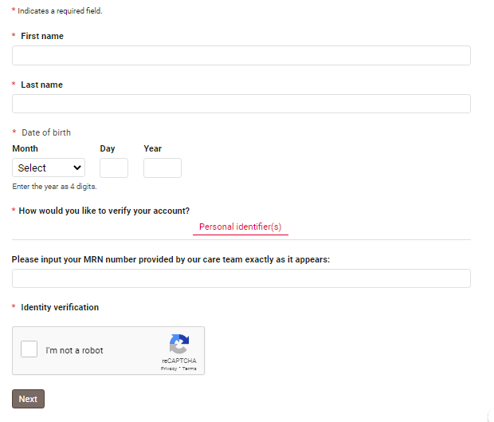Viewport: 494px width, 422px height.
Task: Click the Identity verification label
Action: coord(60,307)
